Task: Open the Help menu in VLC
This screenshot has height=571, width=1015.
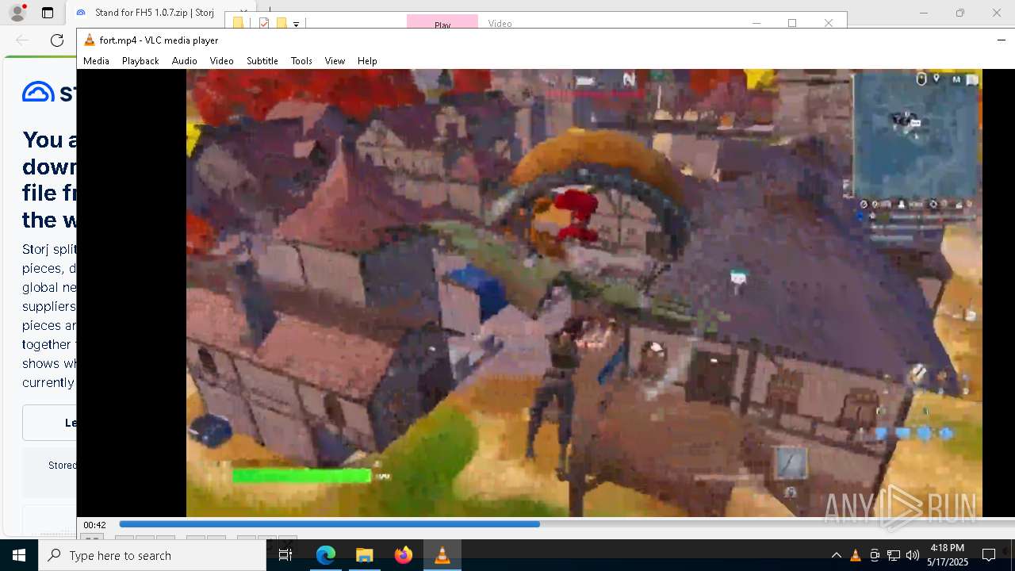Action: tap(367, 61)
